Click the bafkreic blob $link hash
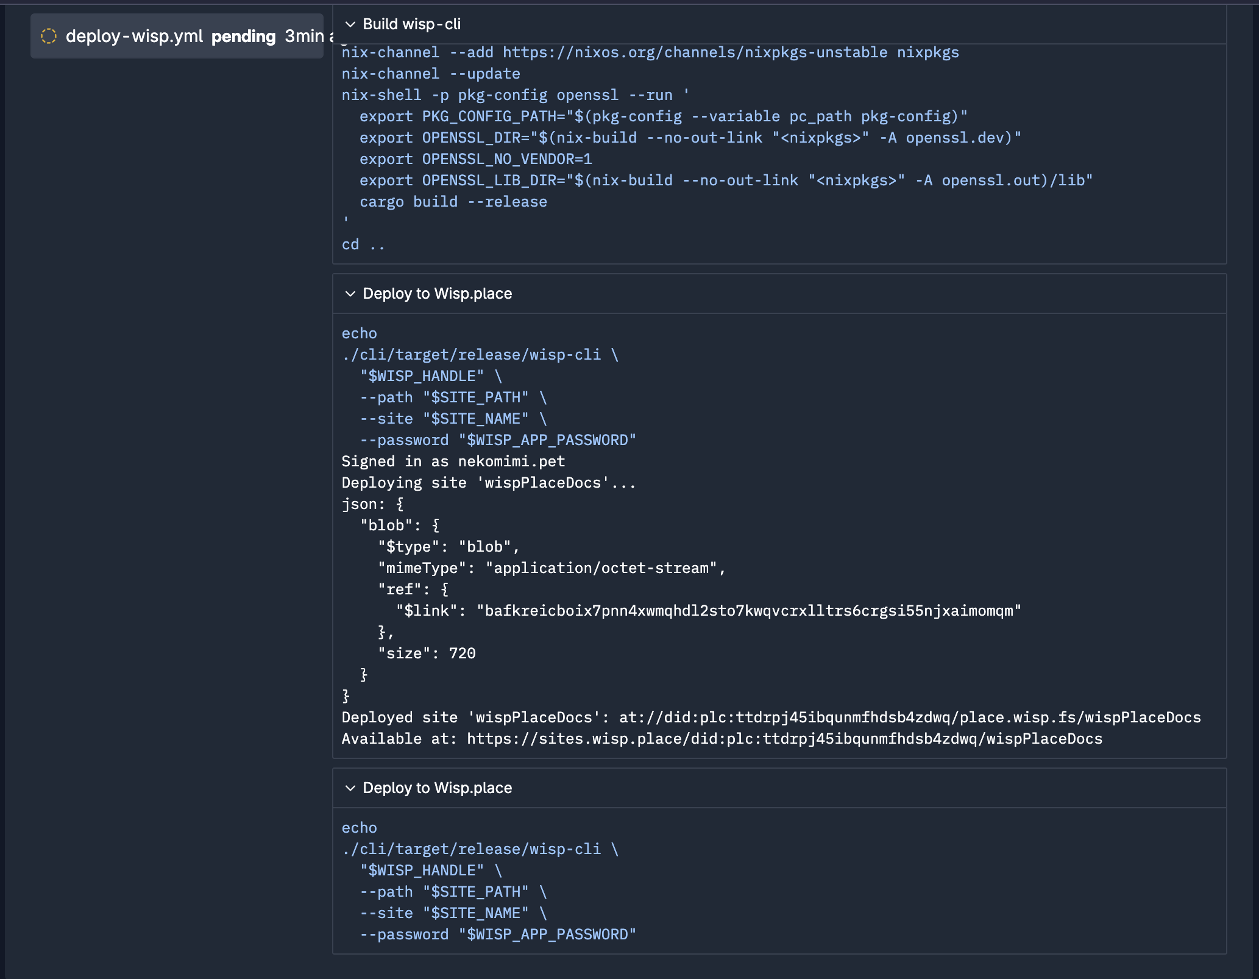 pos(748,611)
